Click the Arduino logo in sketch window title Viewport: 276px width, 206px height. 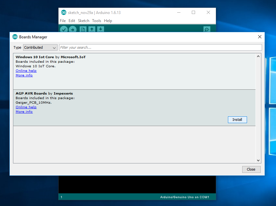(64, 12)
